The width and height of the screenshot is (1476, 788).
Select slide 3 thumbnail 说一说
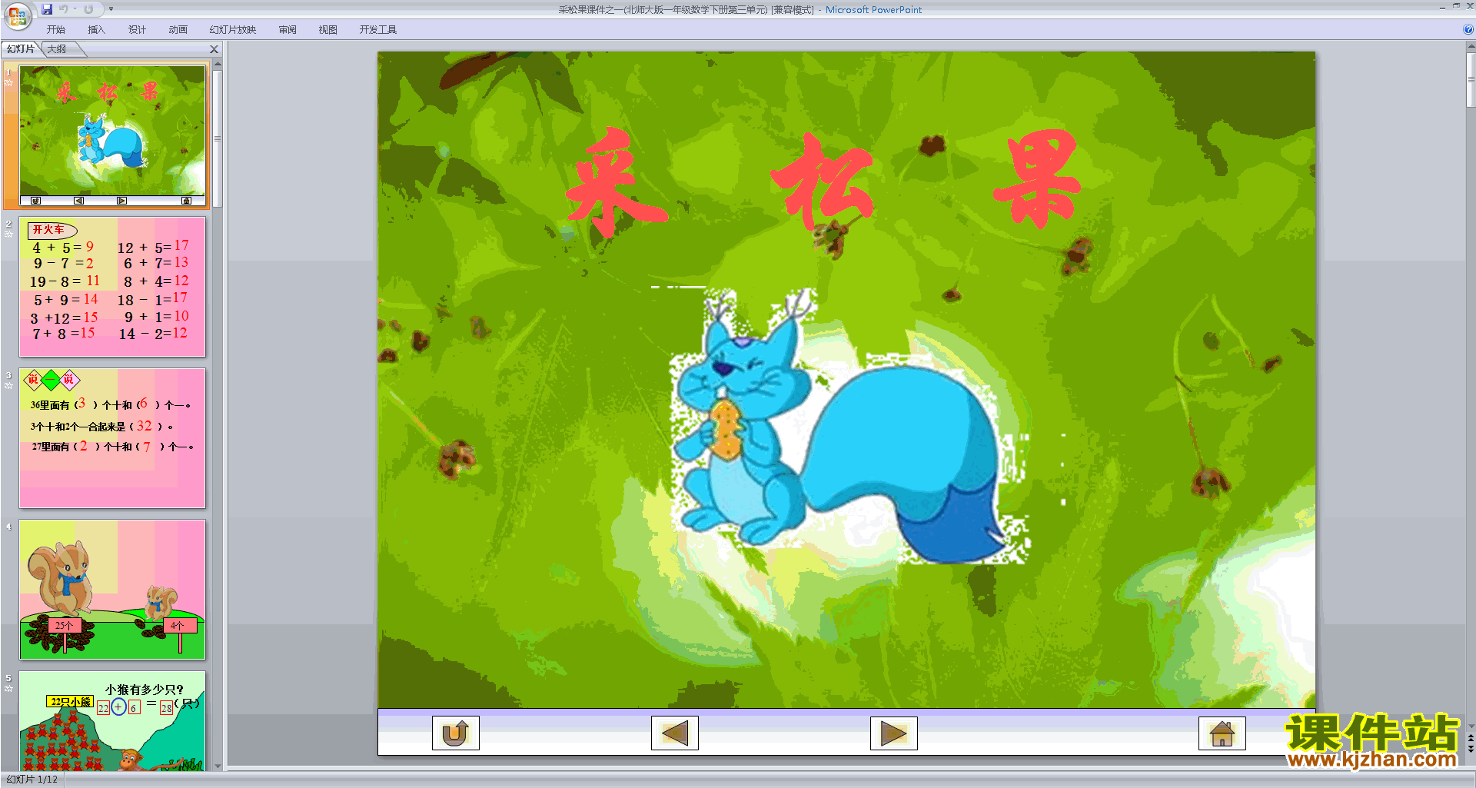(112, 438)
